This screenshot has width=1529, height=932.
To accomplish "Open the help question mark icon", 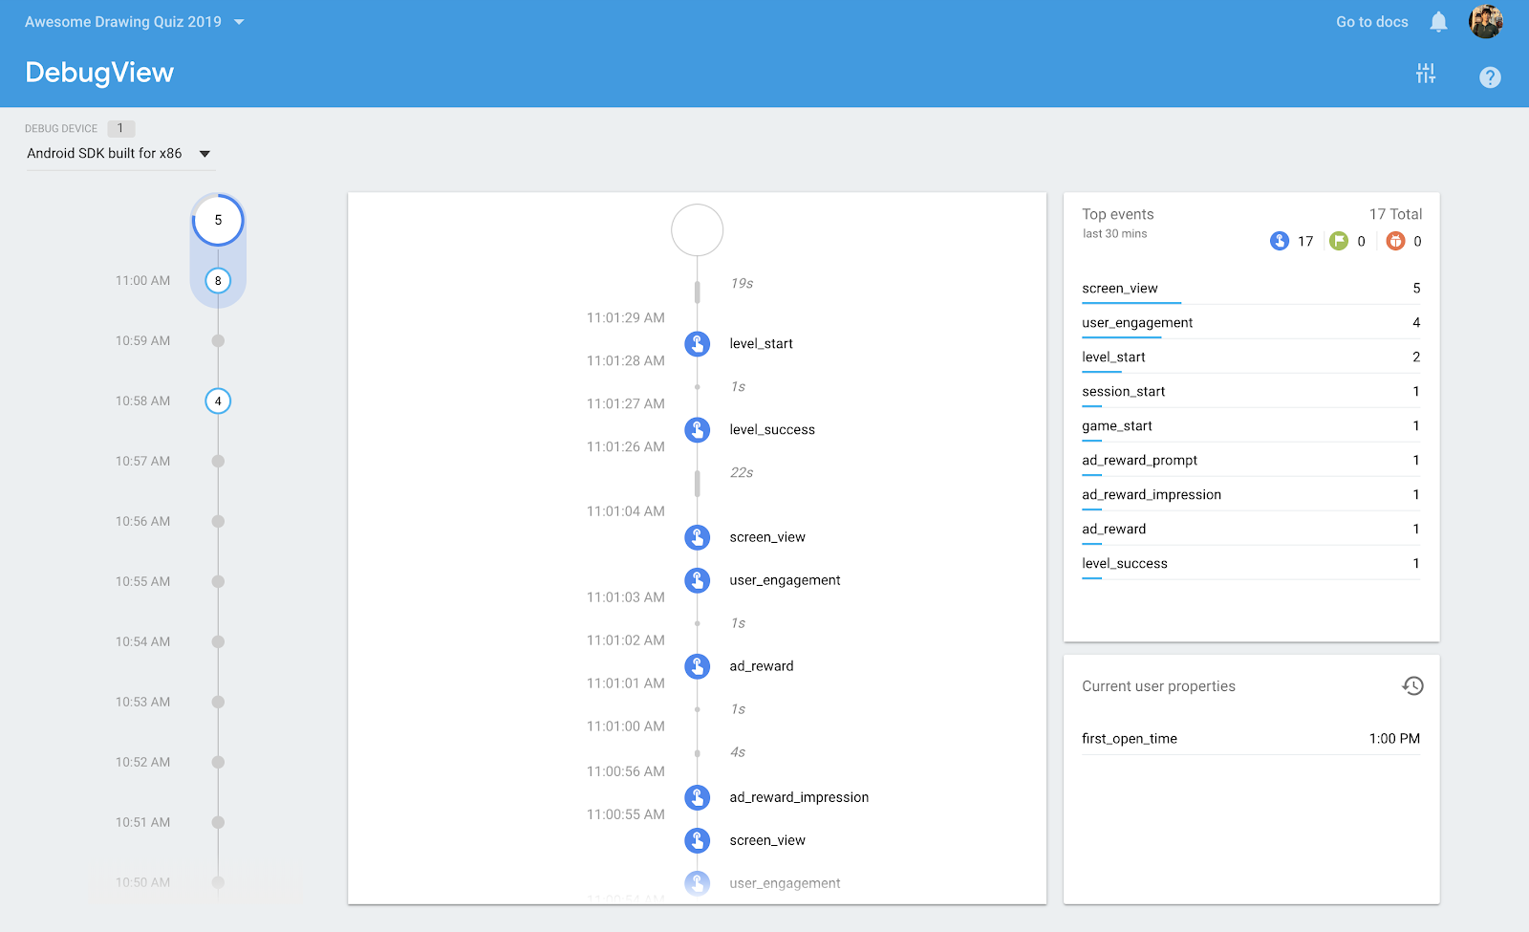I will click(1490, 77).
